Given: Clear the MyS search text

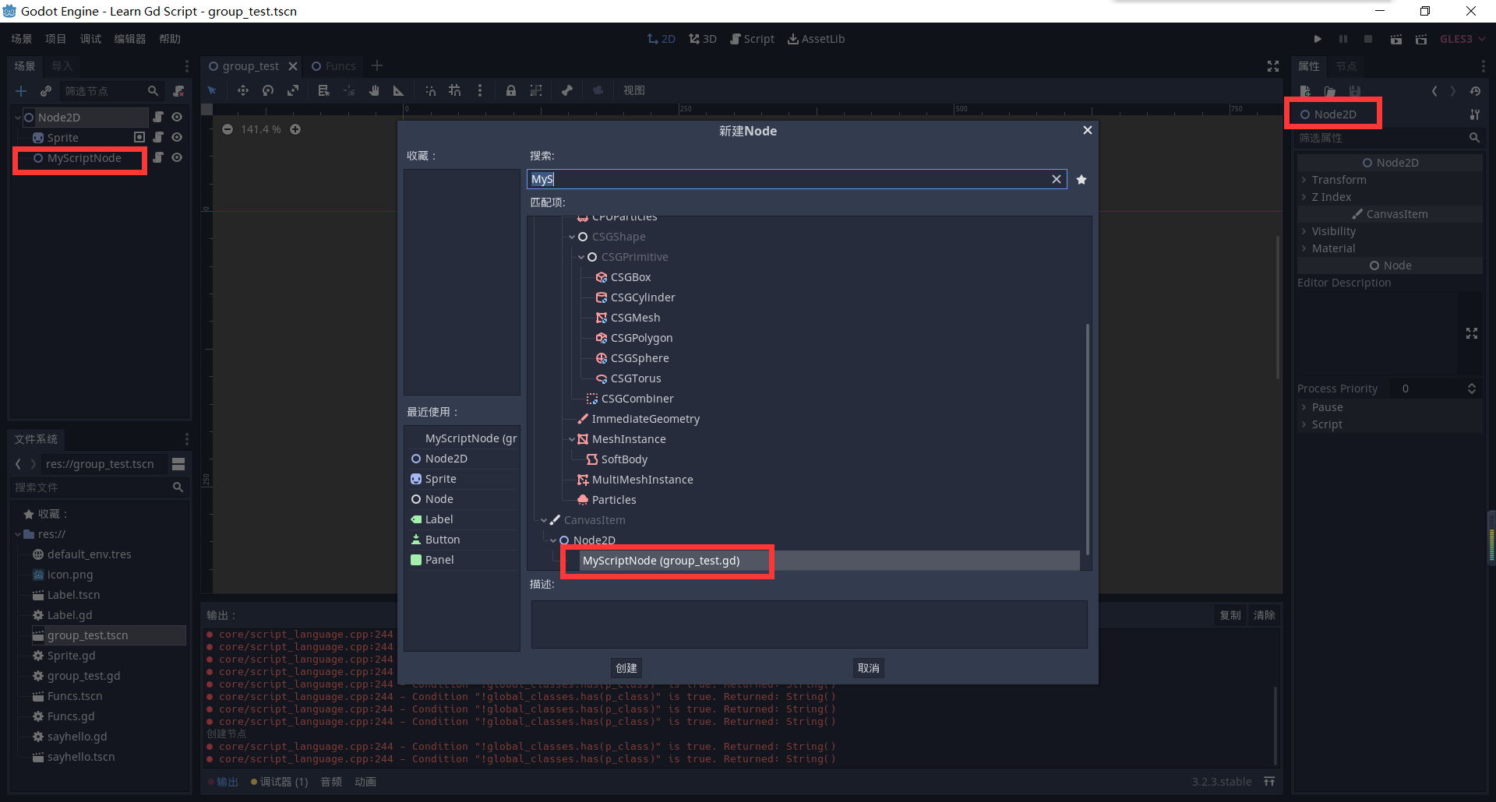Looking at the screenshot, I should [1057, 179].
